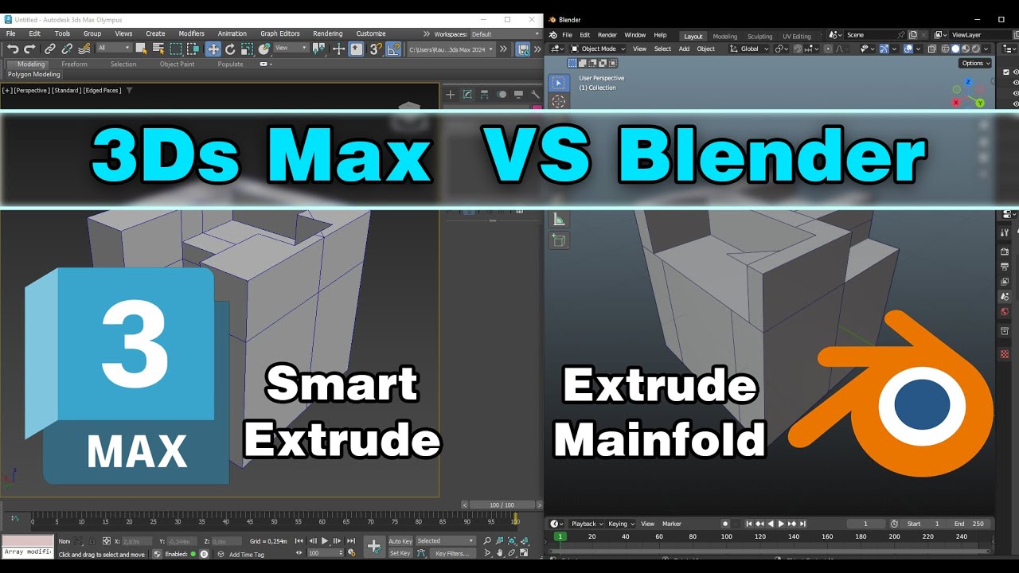1019x573 pixels.
Task: Open the Rendering menu in 3ds Max
Action: [x=327, y=33]
